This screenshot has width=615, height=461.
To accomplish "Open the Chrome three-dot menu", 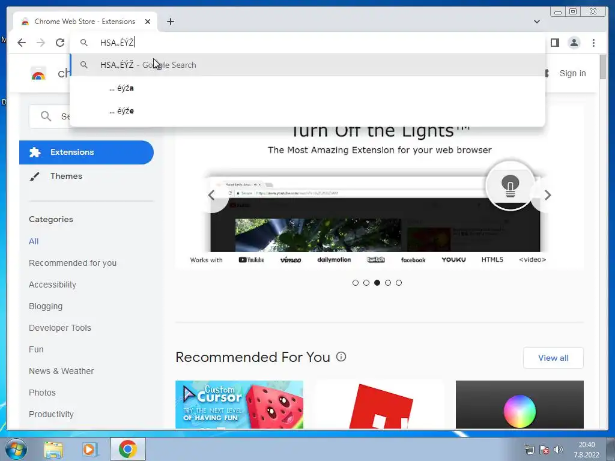I will tap(593, 43).
